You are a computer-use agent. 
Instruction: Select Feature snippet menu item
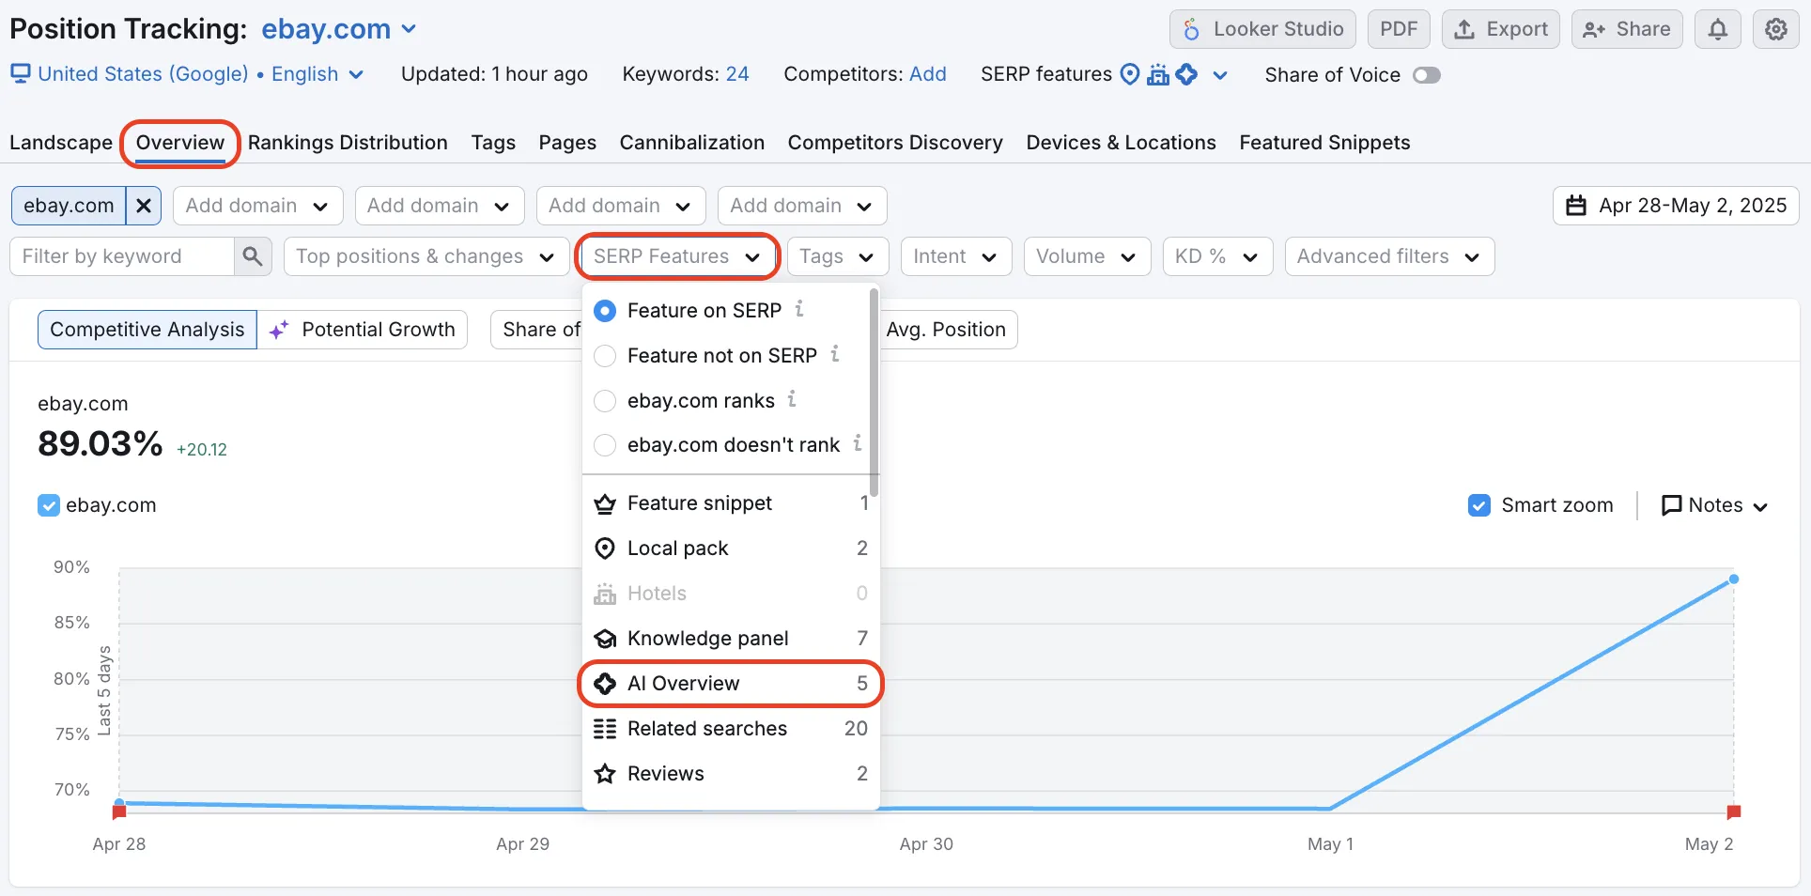point(730,503)
